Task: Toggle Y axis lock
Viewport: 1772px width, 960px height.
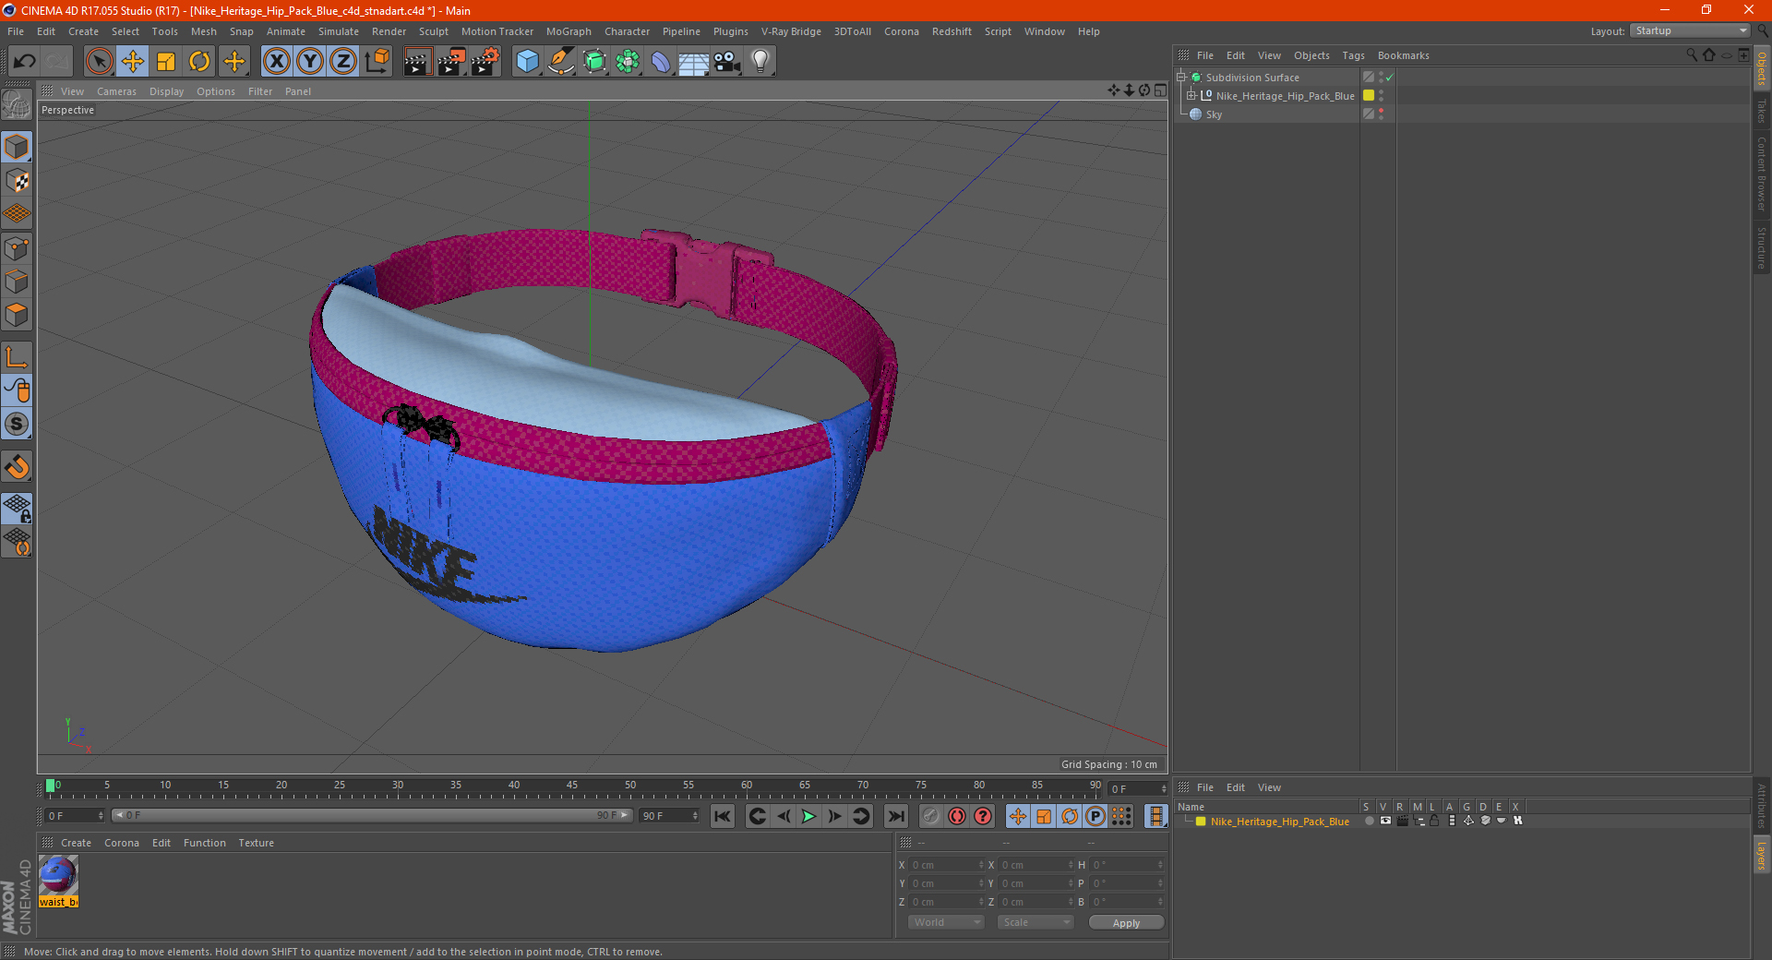Action: click(310, 62)
